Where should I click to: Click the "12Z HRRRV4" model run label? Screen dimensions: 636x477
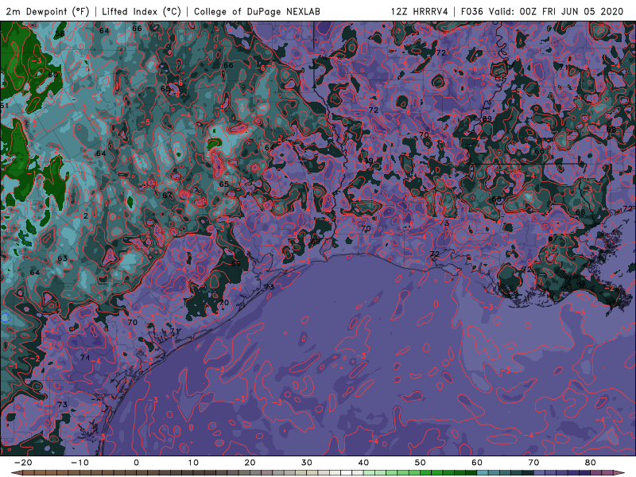click(420, 11)
